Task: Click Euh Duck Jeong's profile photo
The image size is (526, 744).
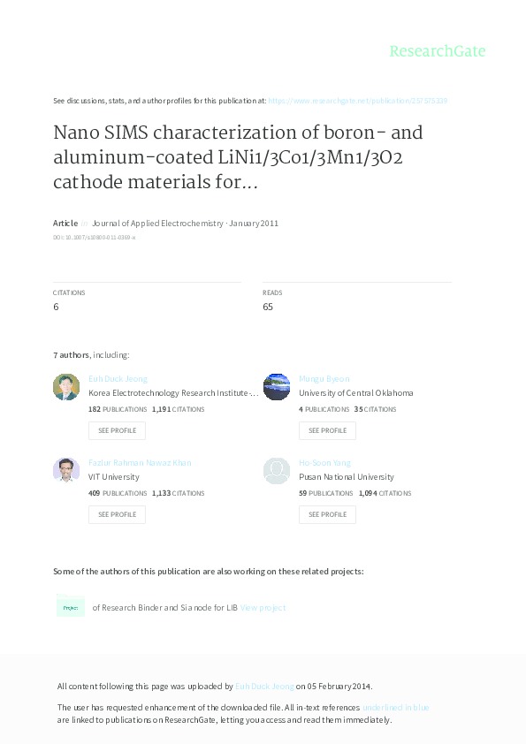Action: point(66,386)
